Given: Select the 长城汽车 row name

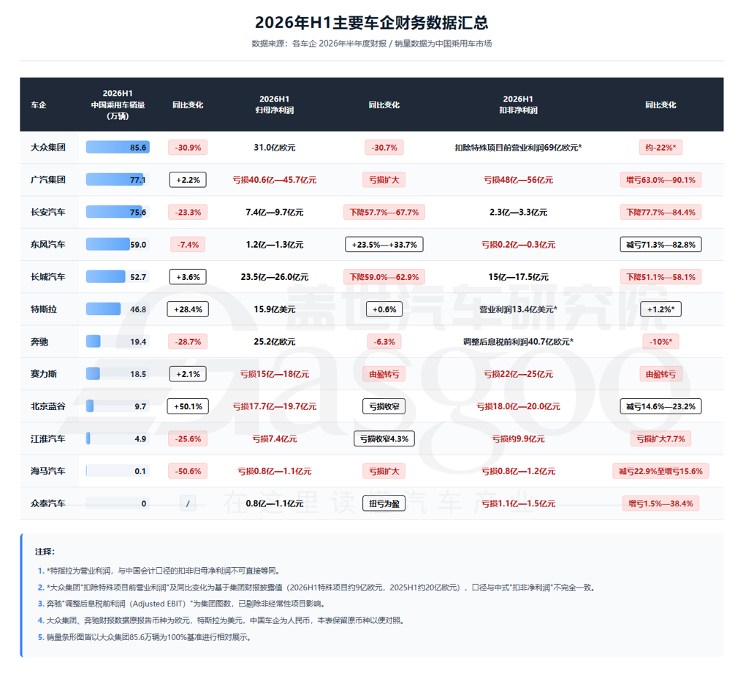Looking at the screenshot, I should (47, 276).
